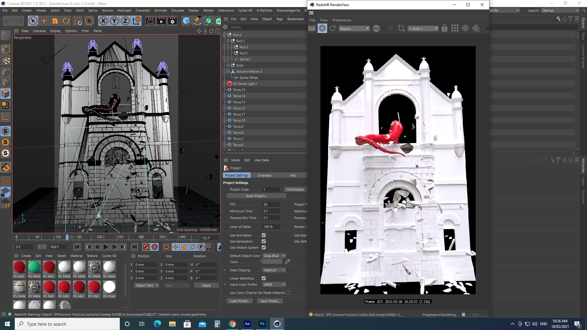Enable Use Color Channel for Node Material

pos(288,293)
